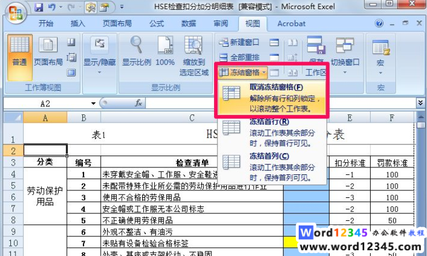Click 缩放到选定区域 zoom to selection
This screenshot has width=427, height=256.
pyautogui.click(x=194, y=56)
